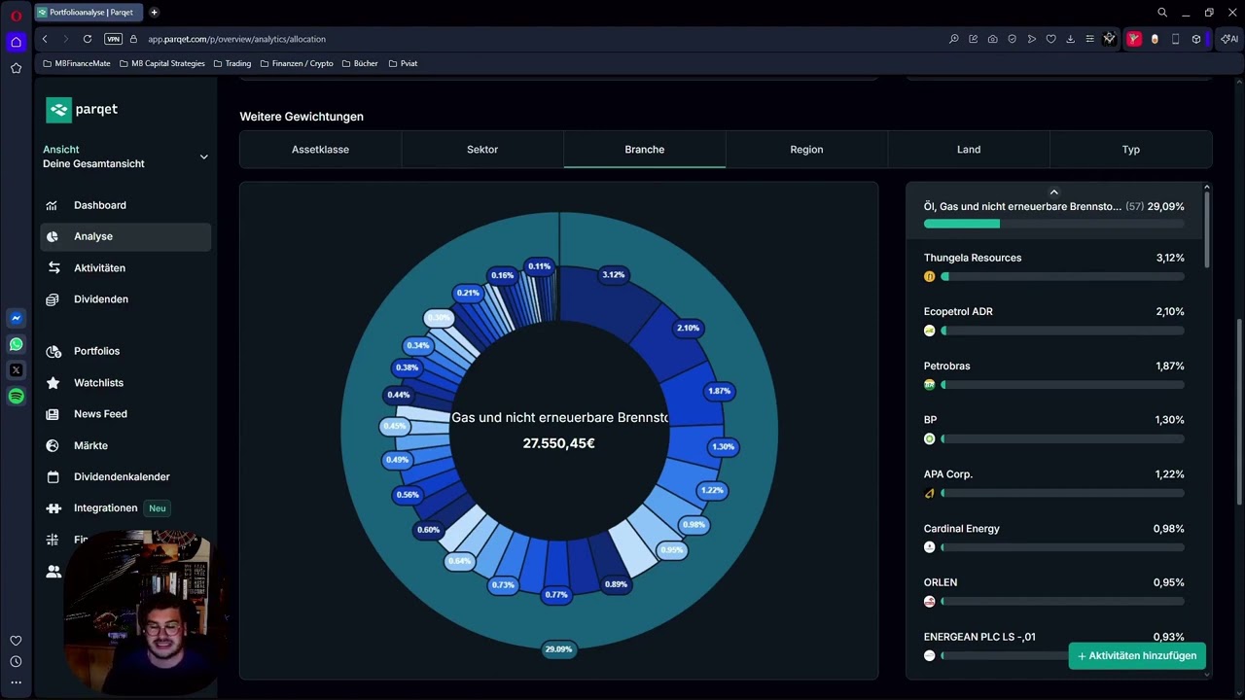Switch to the Sektor tab
1245x700 pixels.
482,150
